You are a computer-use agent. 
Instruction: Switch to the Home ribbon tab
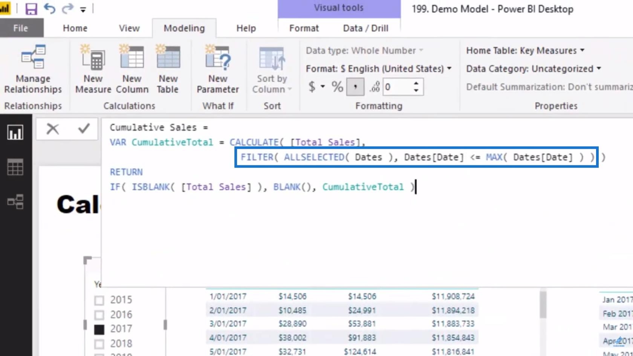[x=75, y=28]
